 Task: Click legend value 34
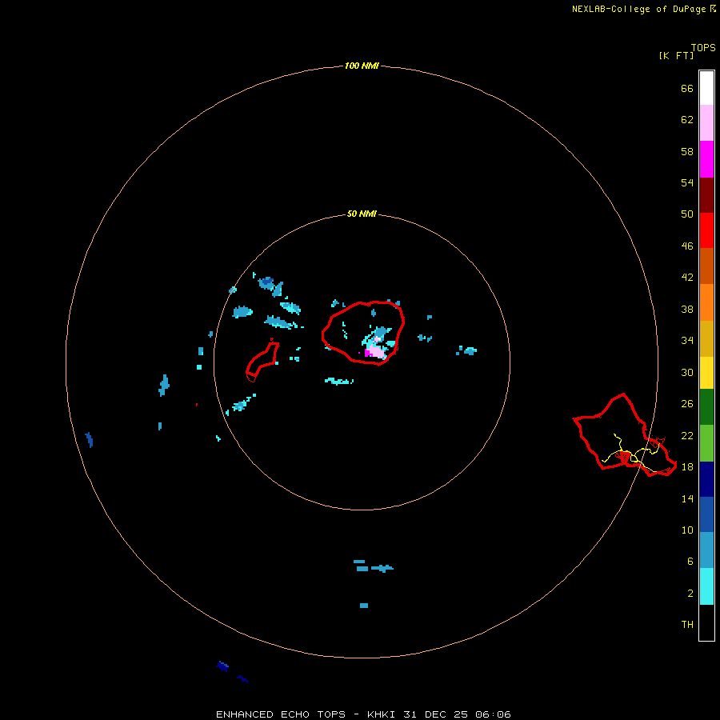click(687, 341)
